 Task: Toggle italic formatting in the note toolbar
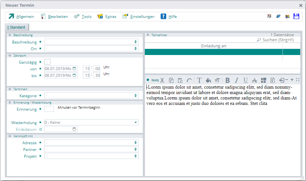(x=237, y=80)
